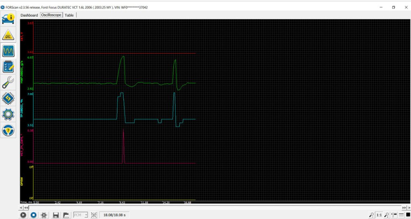411x219 pixels.
Task: Open the service functions wrench icon
Action: tap(8, 82)
